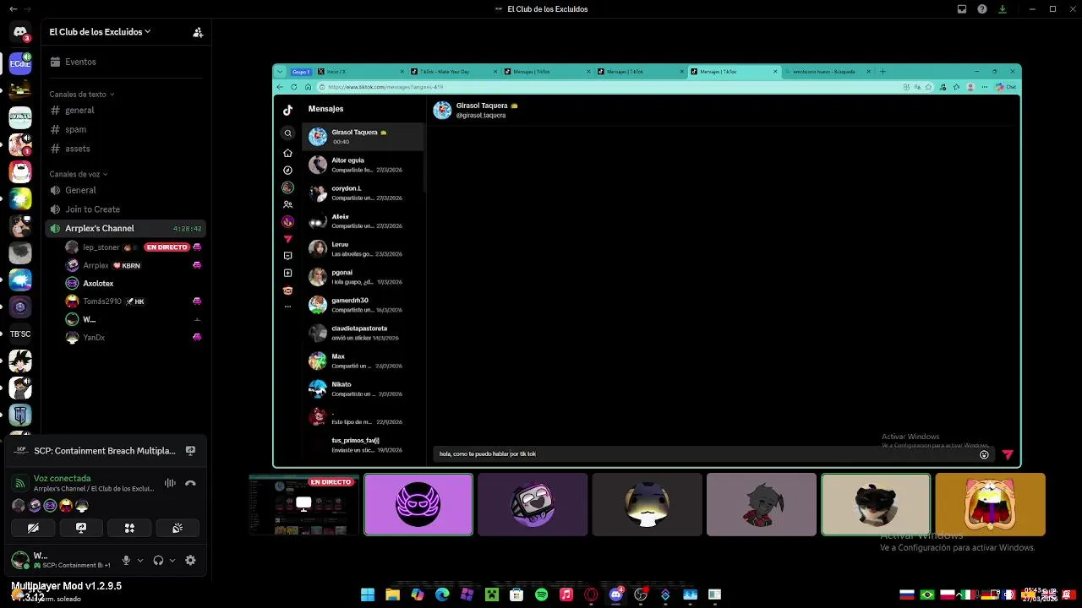The image size is (1082, 608).
Task: Open Nikato conversation
Action: pos(363,389)
